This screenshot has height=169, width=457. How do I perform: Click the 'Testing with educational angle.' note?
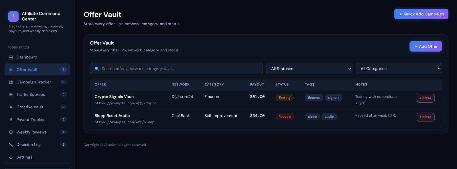coord(376,99)
